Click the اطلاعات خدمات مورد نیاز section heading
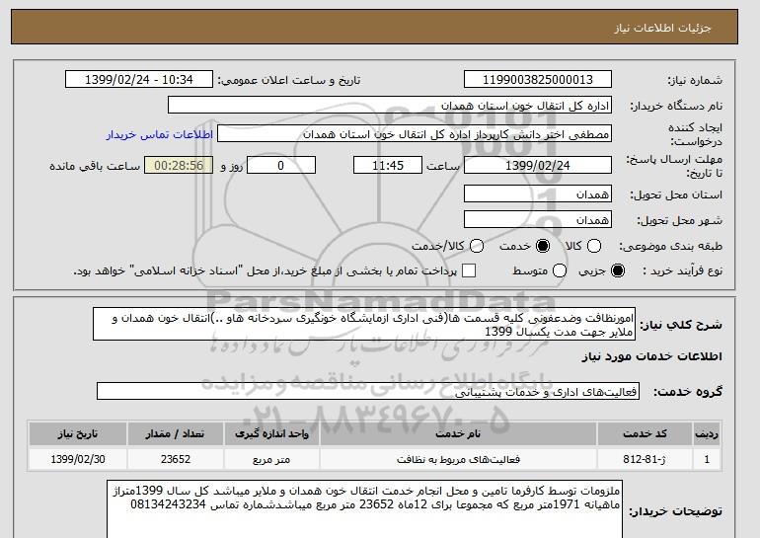 click(651, 356)
